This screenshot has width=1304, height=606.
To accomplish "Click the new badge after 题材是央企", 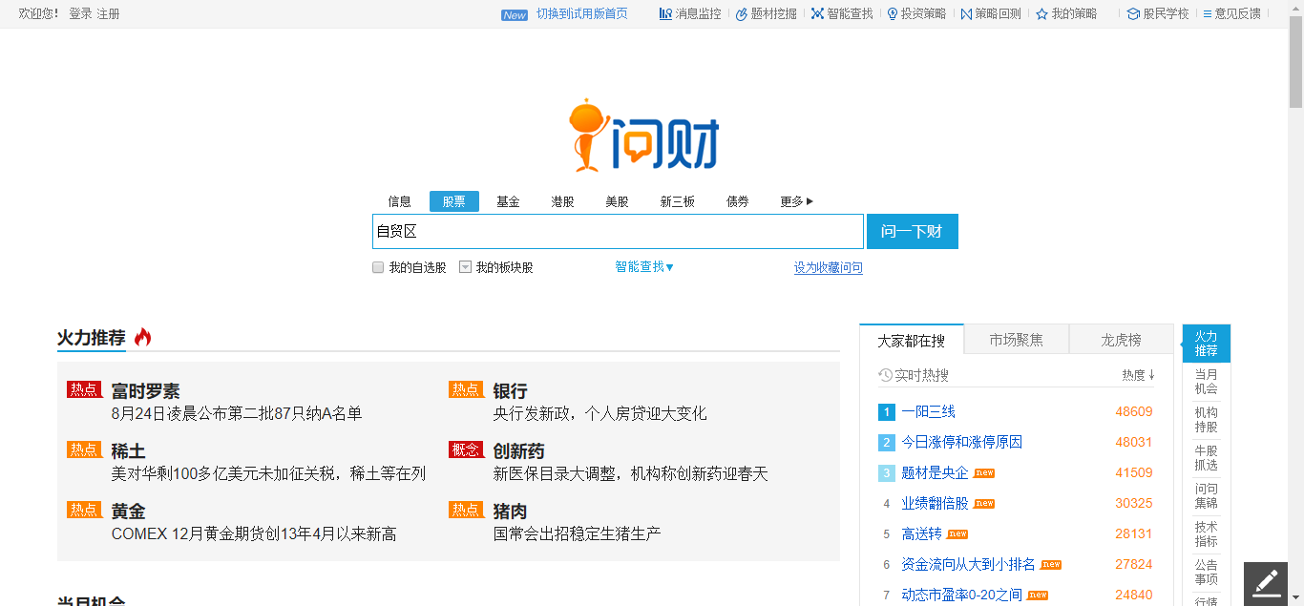I will [984, 473].
